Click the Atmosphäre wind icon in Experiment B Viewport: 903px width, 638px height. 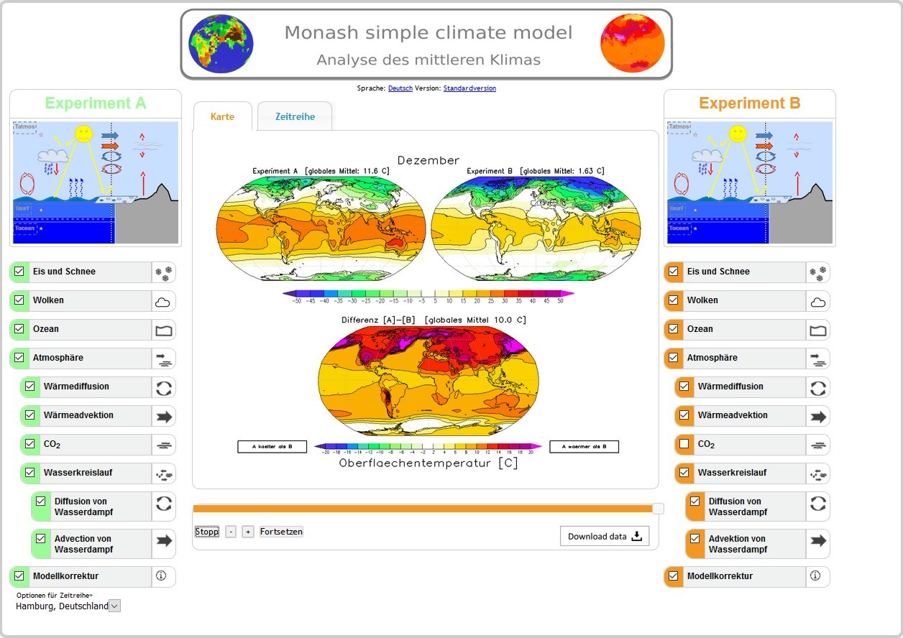tap(817, 359)
